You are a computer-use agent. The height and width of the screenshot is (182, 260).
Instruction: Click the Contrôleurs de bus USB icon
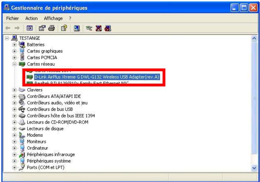pos(22,109)
